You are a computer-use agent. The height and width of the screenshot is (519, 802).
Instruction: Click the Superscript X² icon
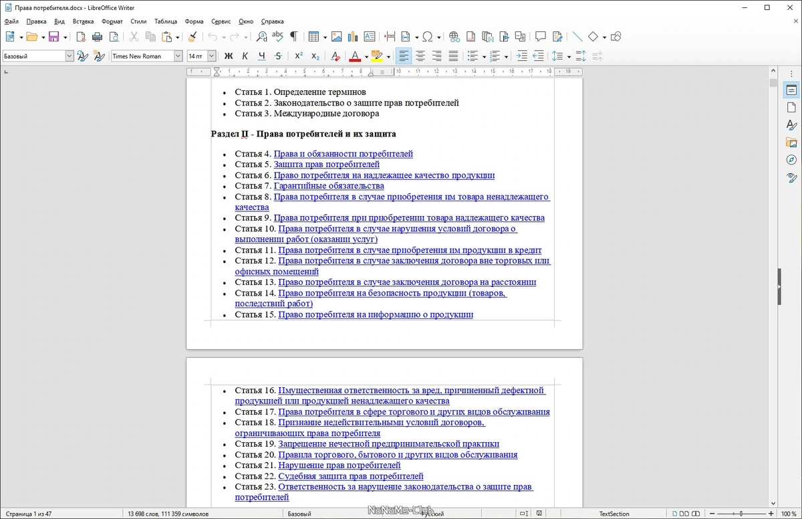(x=299, y=56)
